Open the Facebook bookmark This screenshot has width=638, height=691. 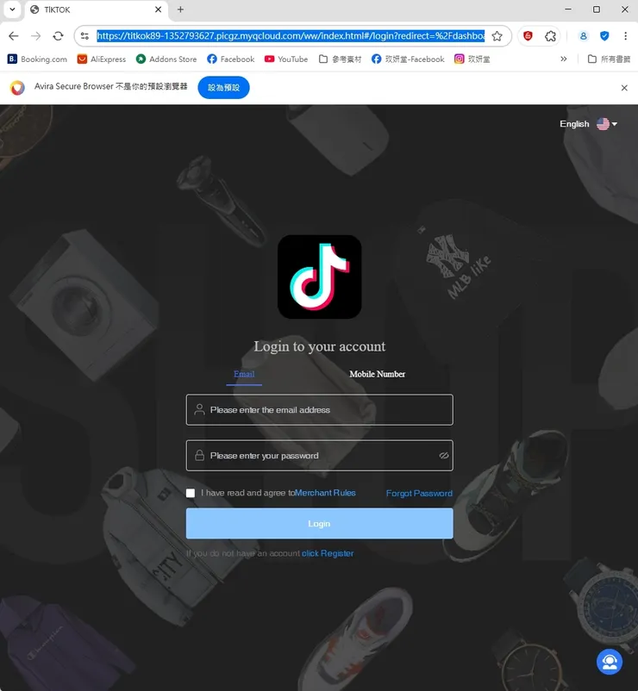click(230, 59)
